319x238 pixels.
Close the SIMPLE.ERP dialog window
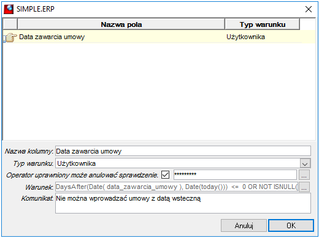tap(309, 9)
